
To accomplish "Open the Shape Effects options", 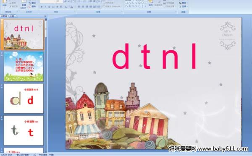I will (x=169, y=6).
